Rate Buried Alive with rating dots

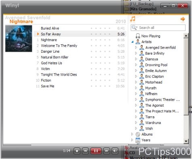pyautogui.click(x=101, y=28)
